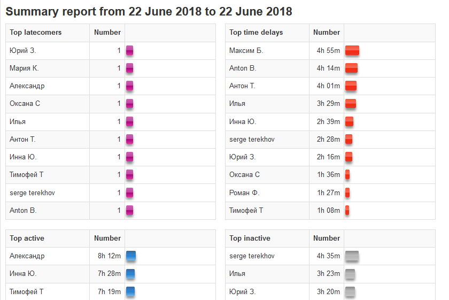Click the Top latecomers column header
The image size is (449, 300).
[35, 33]
